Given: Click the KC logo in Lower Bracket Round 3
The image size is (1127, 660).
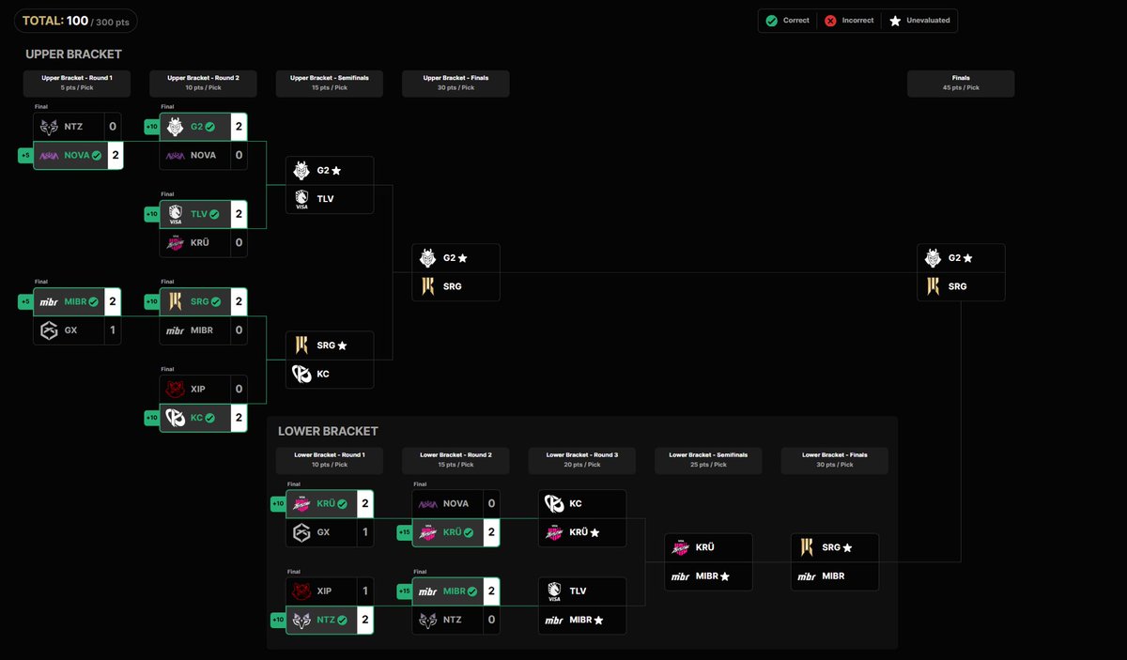Looking at the screenshot, I should click(554, 504).
